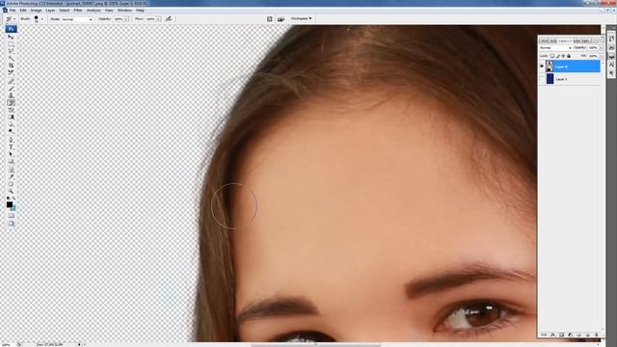
Task: Click the foreground color swatch
Action: click(9, 204)
